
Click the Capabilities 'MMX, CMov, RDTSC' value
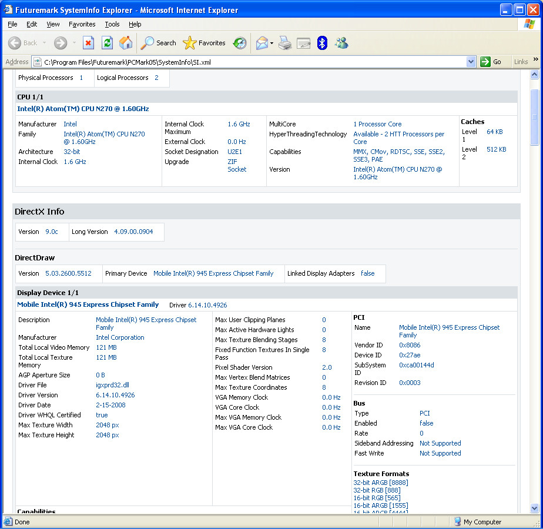pyautogui.click(x=399, y=156)
